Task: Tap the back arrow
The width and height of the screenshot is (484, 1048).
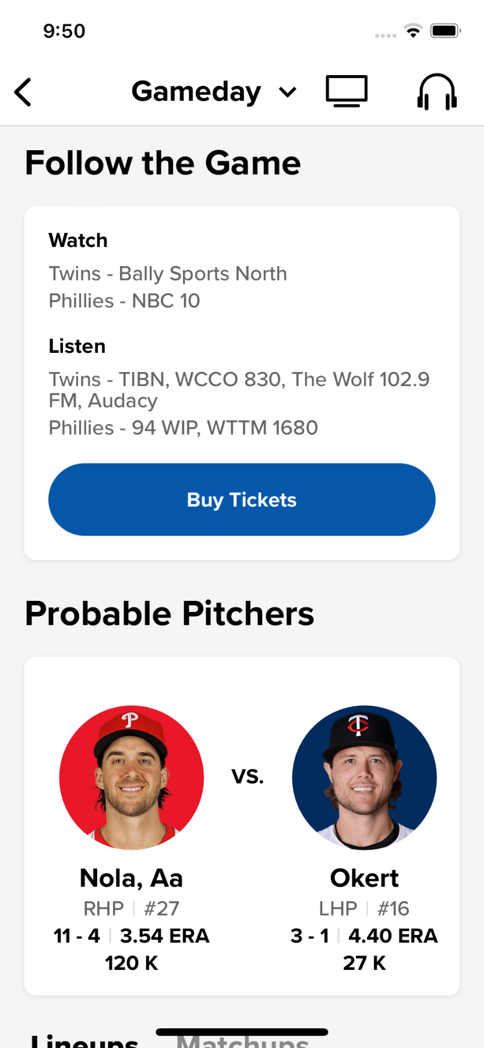Action: coord(23,92)
